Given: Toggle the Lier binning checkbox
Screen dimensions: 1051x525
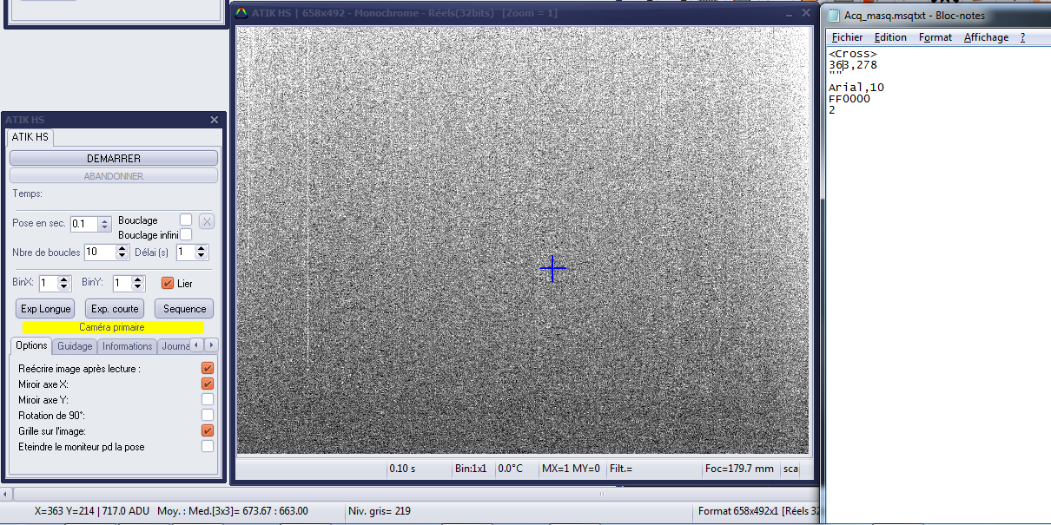Looking at the screenshot, I should pos(168,283).
